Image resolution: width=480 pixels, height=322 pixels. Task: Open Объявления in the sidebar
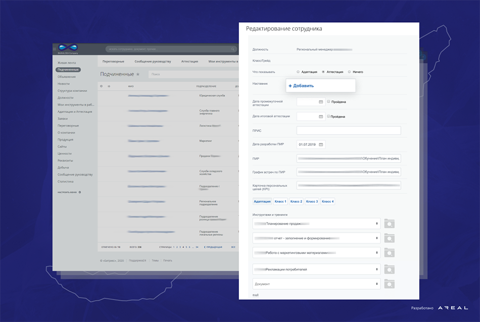[x=66, y=77]
